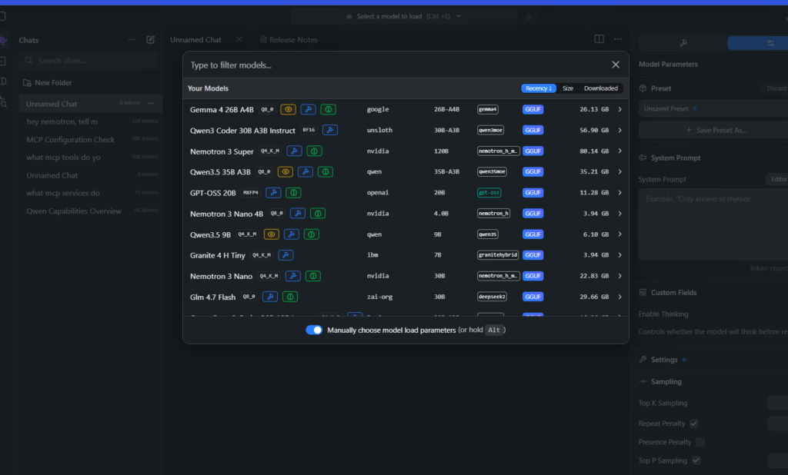Click inside the Search chats field
The width and height of the screenshot is (788, 475).
85,60
